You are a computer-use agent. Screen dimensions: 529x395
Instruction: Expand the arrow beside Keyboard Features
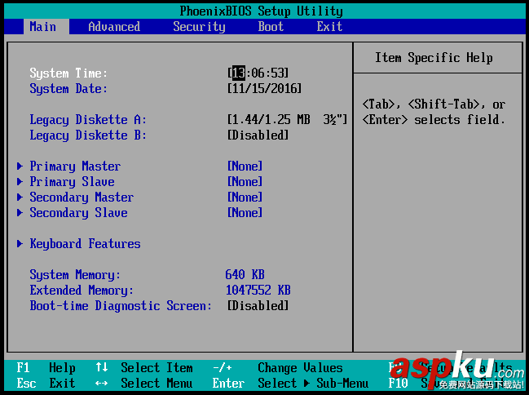click(x=20, y=244)
